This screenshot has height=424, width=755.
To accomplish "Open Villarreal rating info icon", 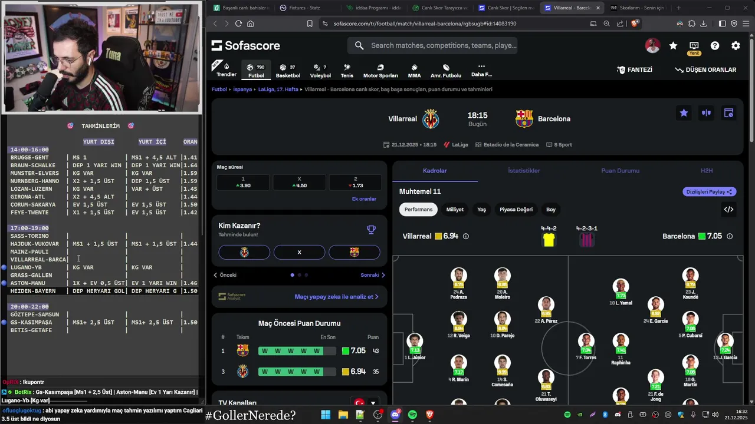I will (466, 236).
